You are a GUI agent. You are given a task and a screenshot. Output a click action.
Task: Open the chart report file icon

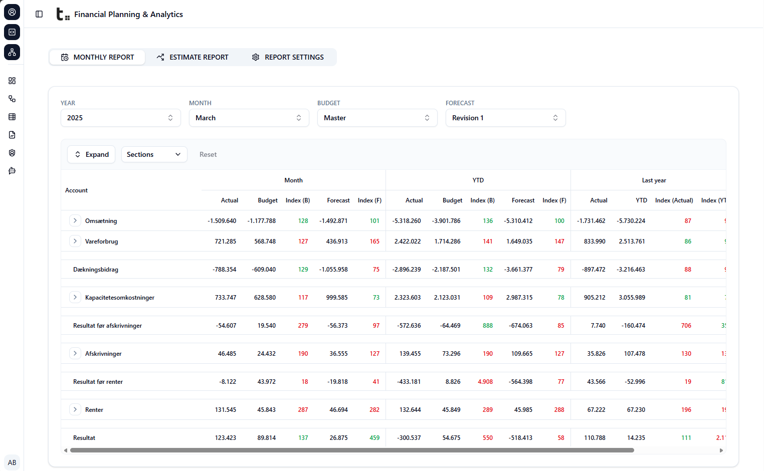(x=12, y=135)
